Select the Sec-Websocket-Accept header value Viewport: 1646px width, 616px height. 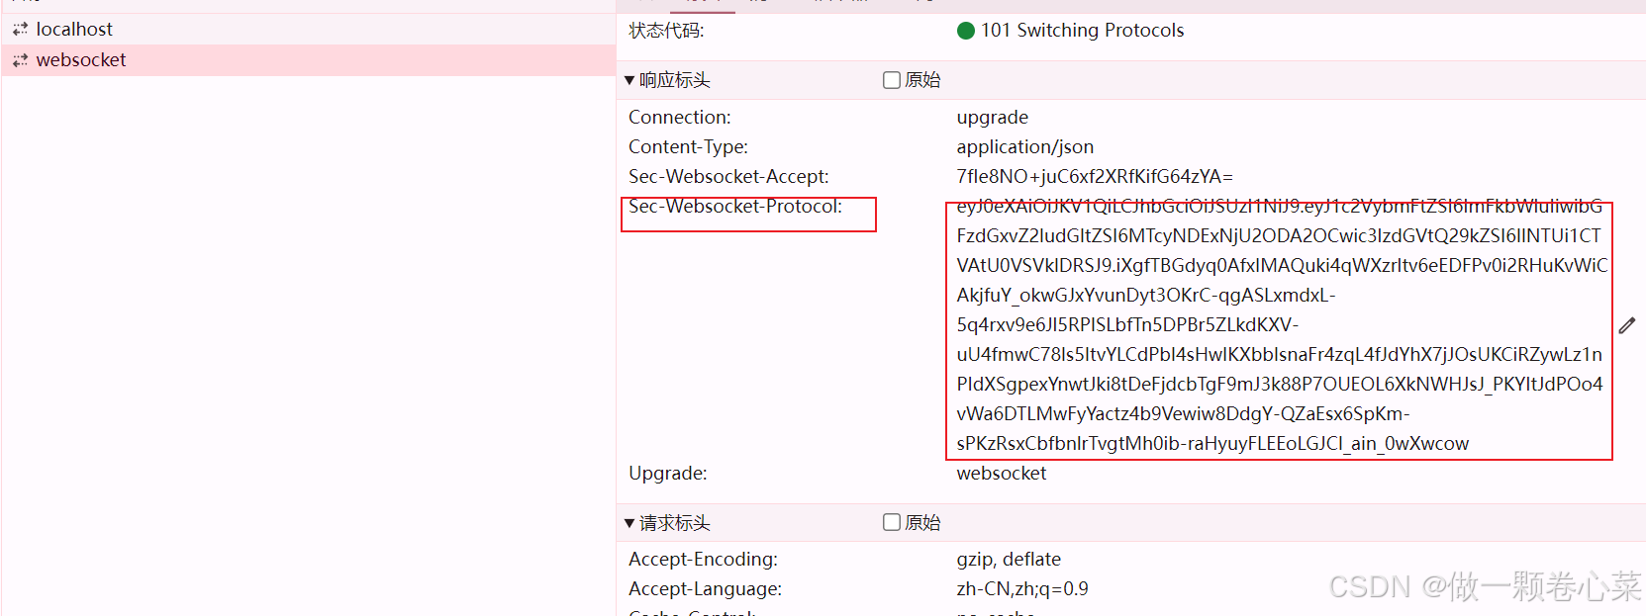pos(1094,176)
